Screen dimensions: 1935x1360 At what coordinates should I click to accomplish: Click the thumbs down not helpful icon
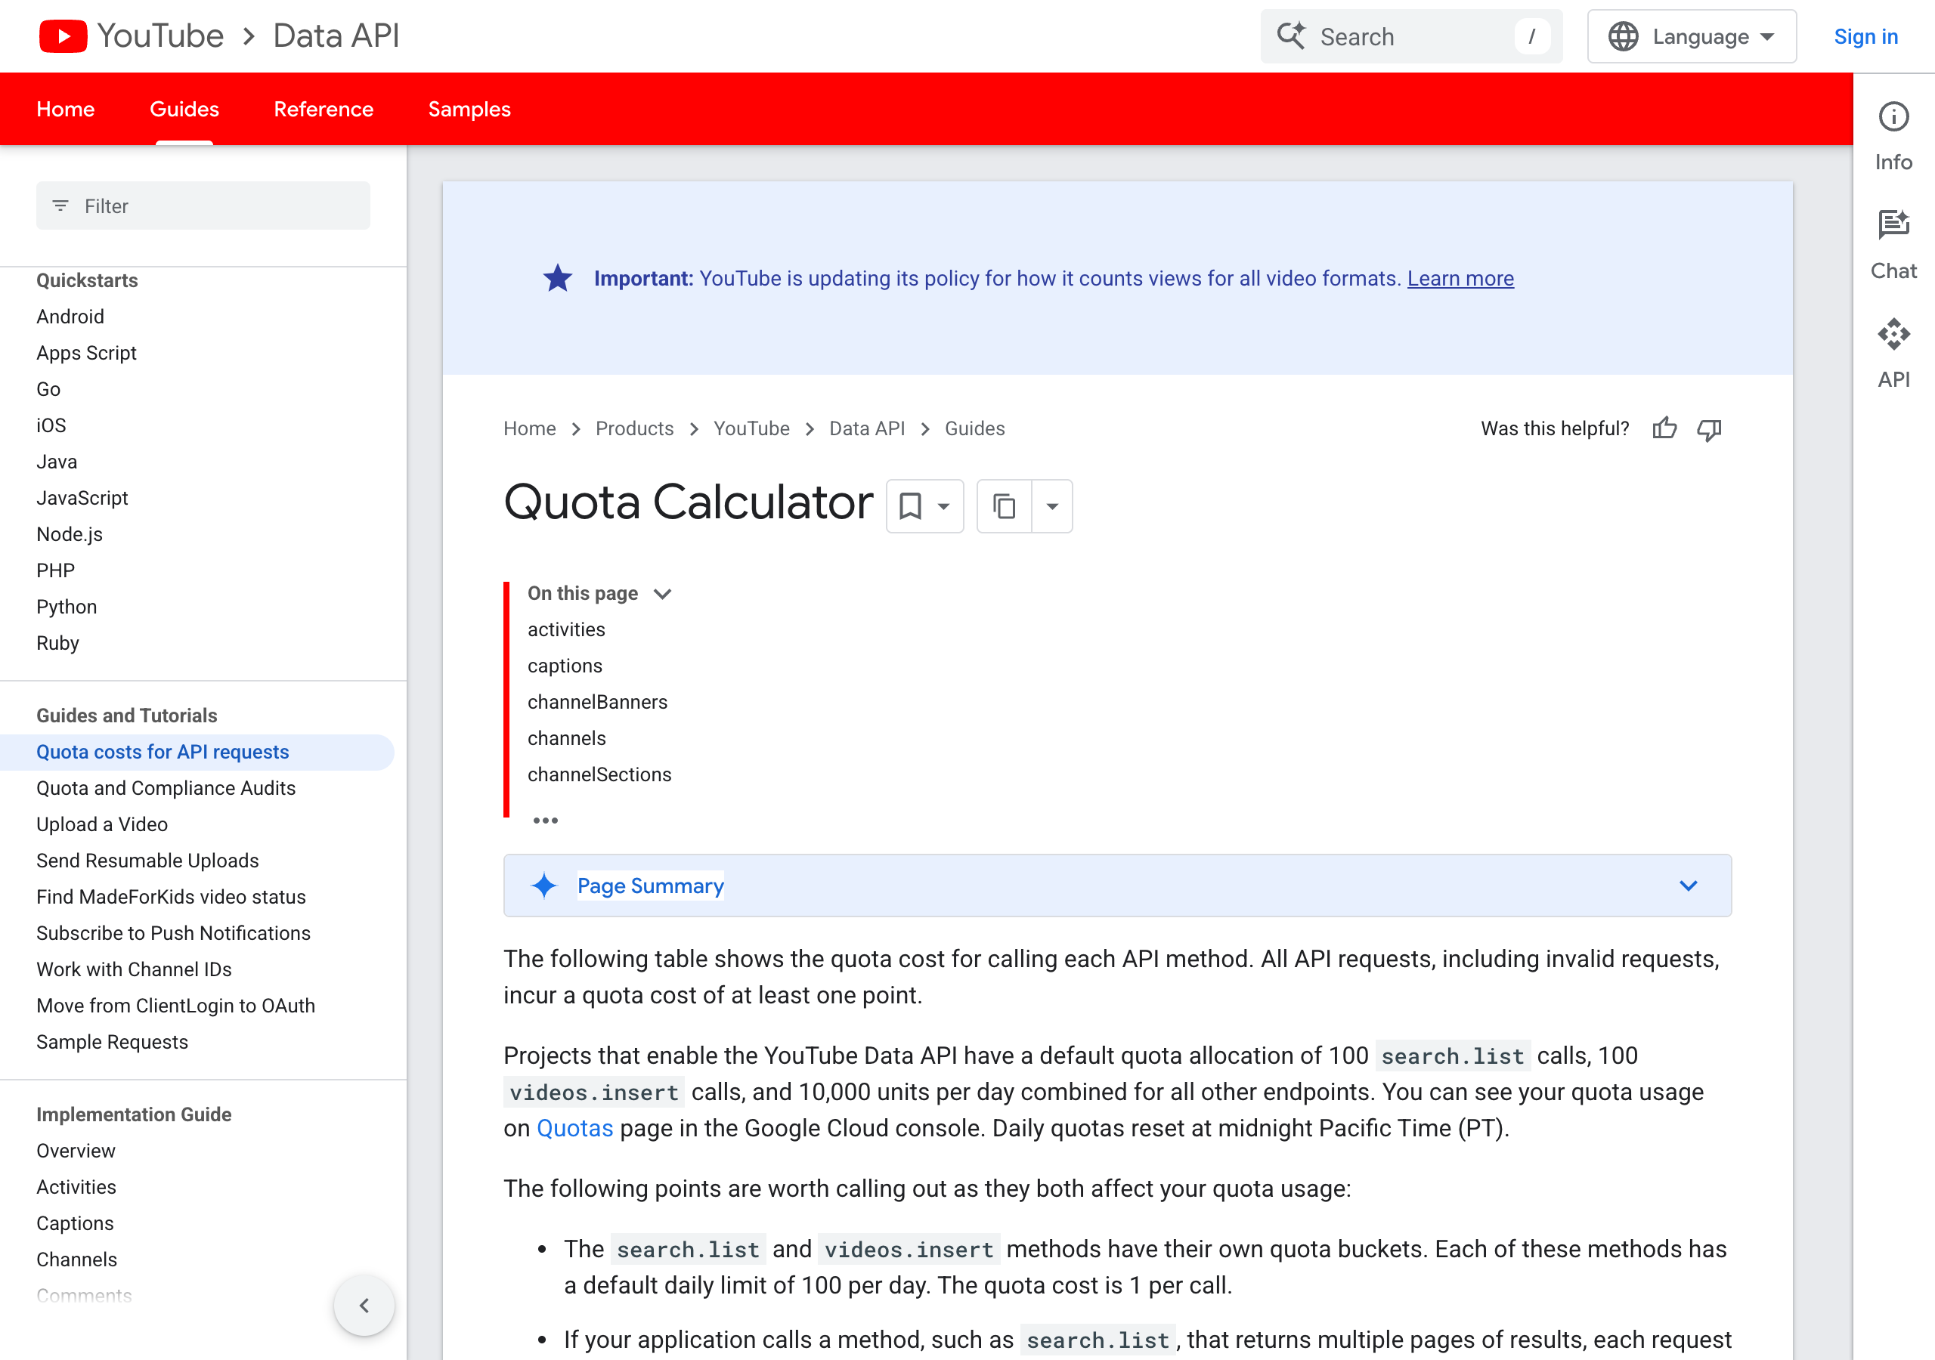(x=1708, y=429)
